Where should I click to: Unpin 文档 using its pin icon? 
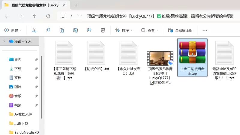pyautogui.click(x=36, y=78)
